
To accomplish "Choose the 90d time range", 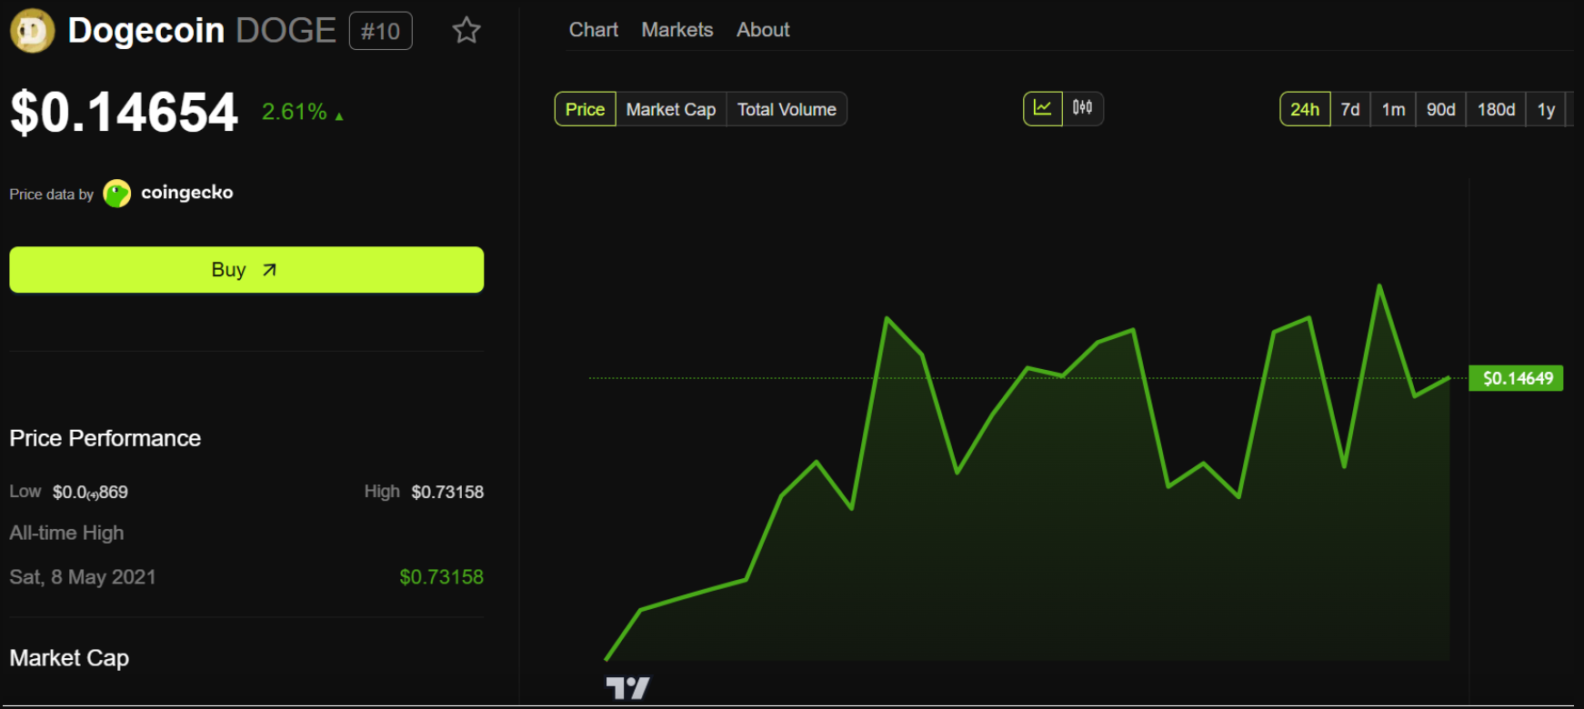I will (1440, 109).
